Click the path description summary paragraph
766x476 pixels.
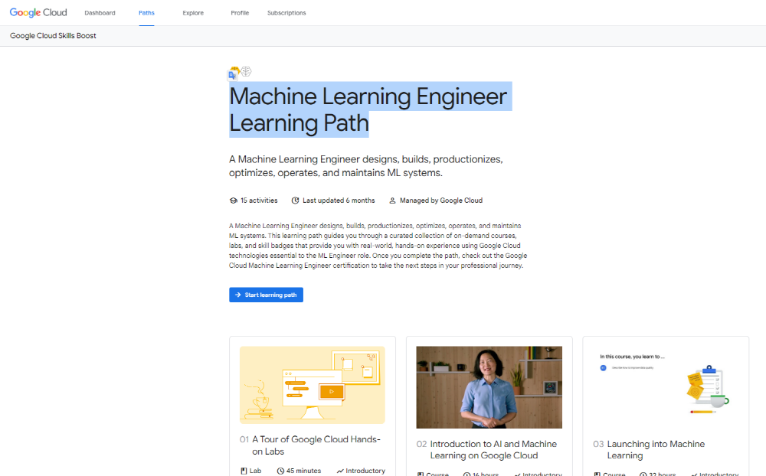pyautogui.click(x=366, y=166)
